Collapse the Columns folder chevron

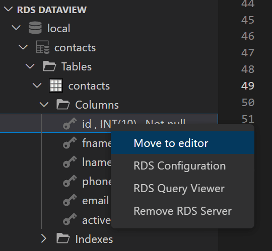(44, 104)
